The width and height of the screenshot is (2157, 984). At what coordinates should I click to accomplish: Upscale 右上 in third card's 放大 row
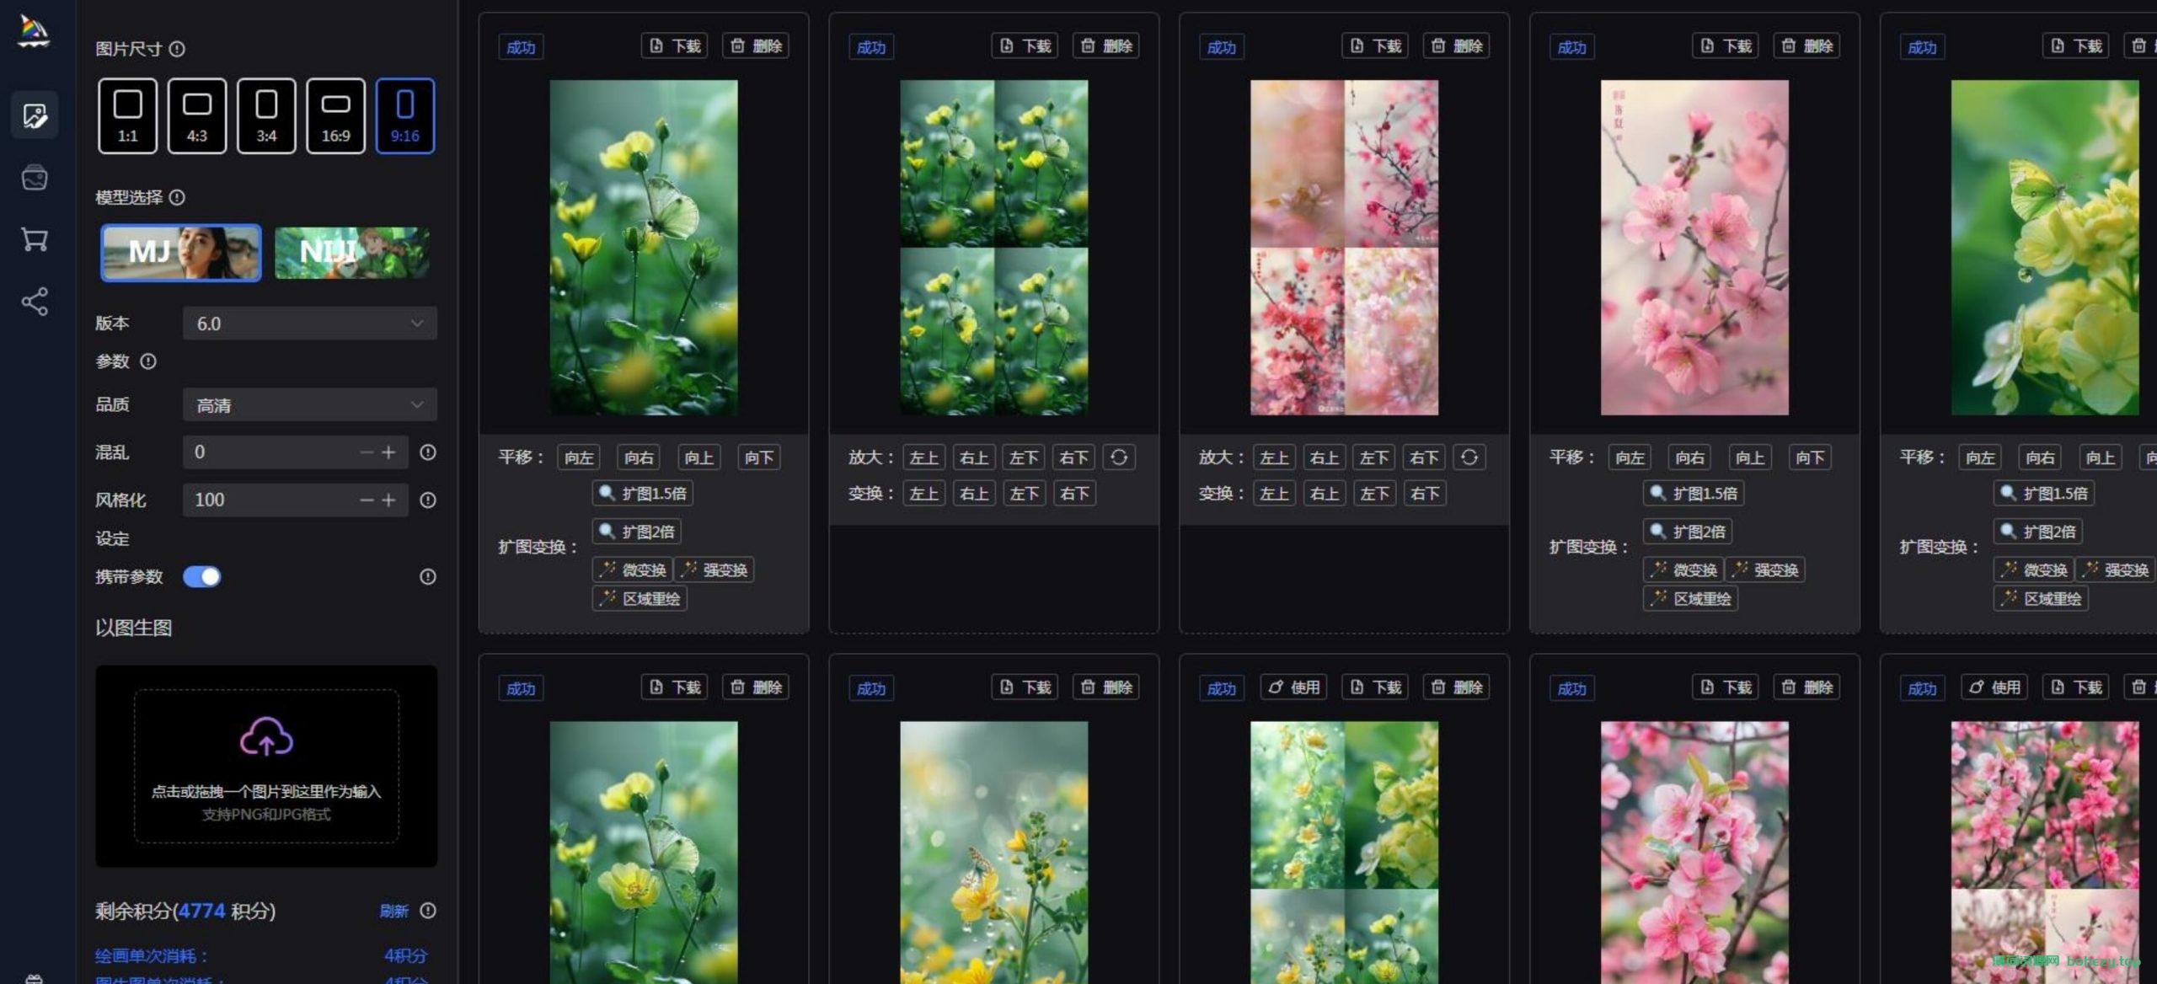coord(1325,457)
